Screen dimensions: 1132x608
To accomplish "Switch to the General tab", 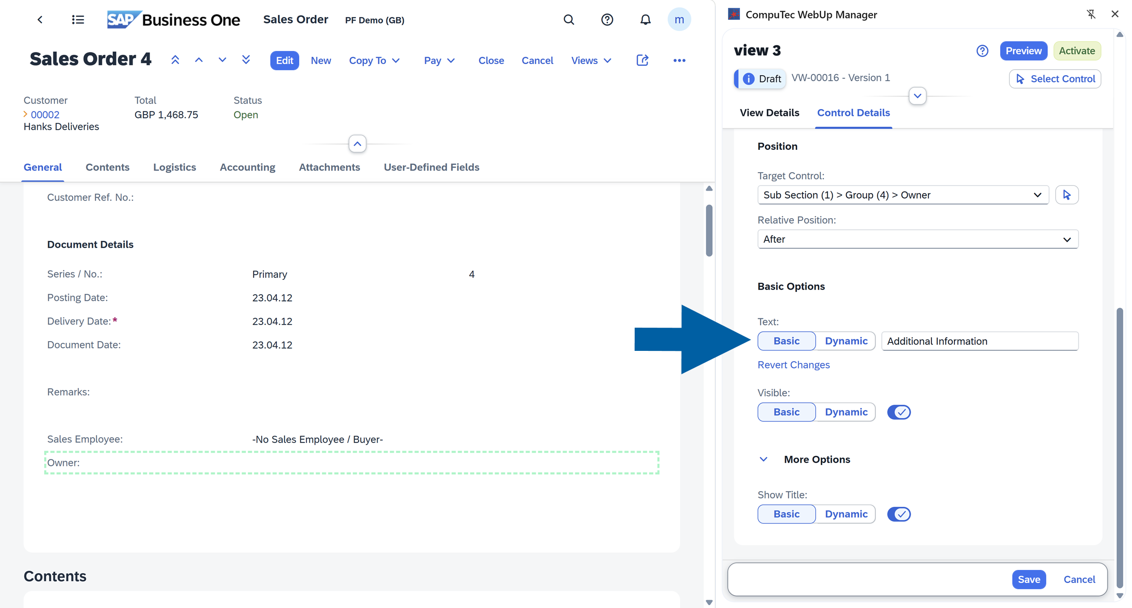I will [x=43, y=167].
